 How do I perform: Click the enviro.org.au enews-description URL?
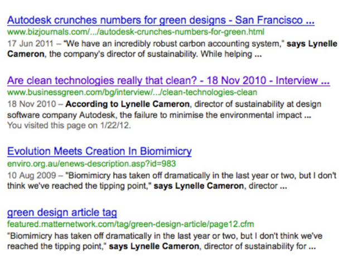pos(91,164)
